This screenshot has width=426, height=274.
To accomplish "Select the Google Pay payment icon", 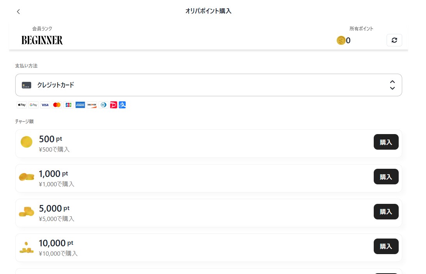I will (33, 105).
